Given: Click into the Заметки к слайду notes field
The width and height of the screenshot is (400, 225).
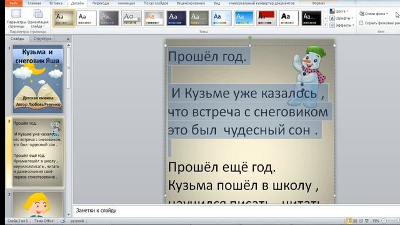Looking at the screenshot, I should coord(236,211).
